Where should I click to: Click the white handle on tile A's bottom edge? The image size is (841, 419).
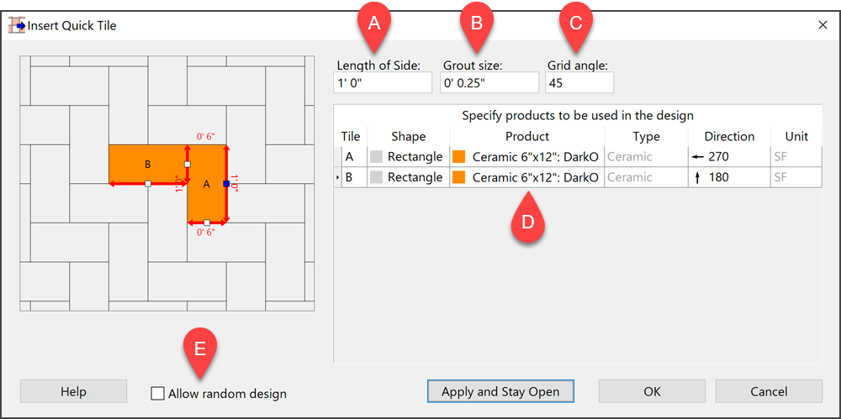[207, 223]
